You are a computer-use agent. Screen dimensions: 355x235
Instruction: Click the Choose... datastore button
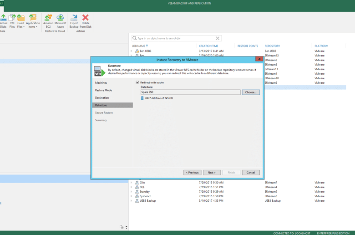click(251, 92)
